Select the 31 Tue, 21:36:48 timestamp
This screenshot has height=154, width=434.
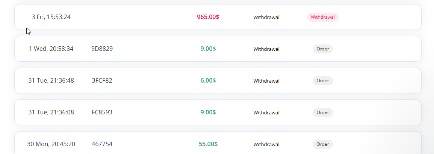[x=51, y=80]
